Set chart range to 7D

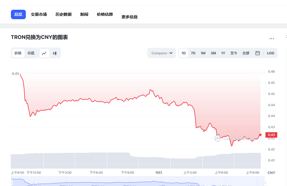(193, 53)
